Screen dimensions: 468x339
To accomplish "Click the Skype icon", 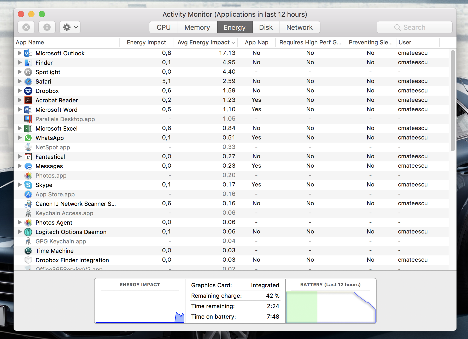I will pyautogui.click(x=28, y=185).
